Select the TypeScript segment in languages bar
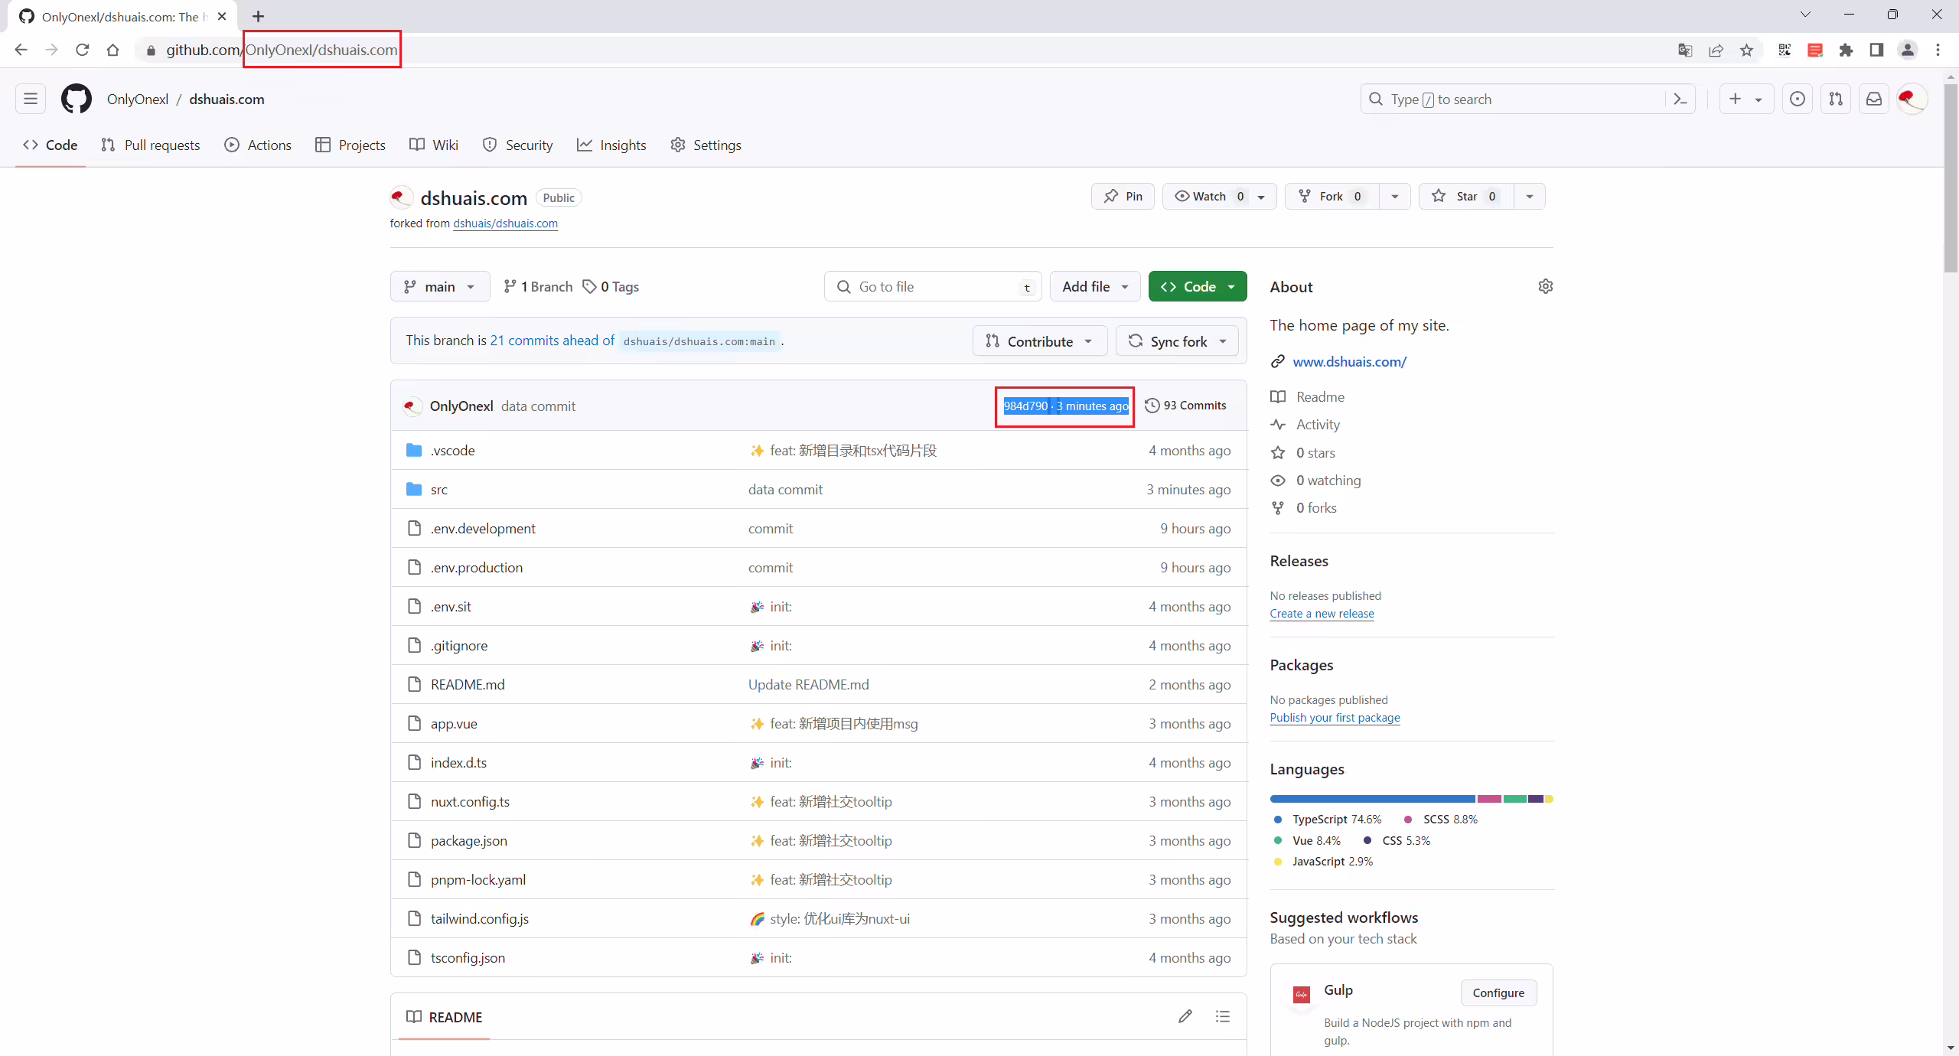This screenshot has width=1959, height=1056. point(1372,799)
